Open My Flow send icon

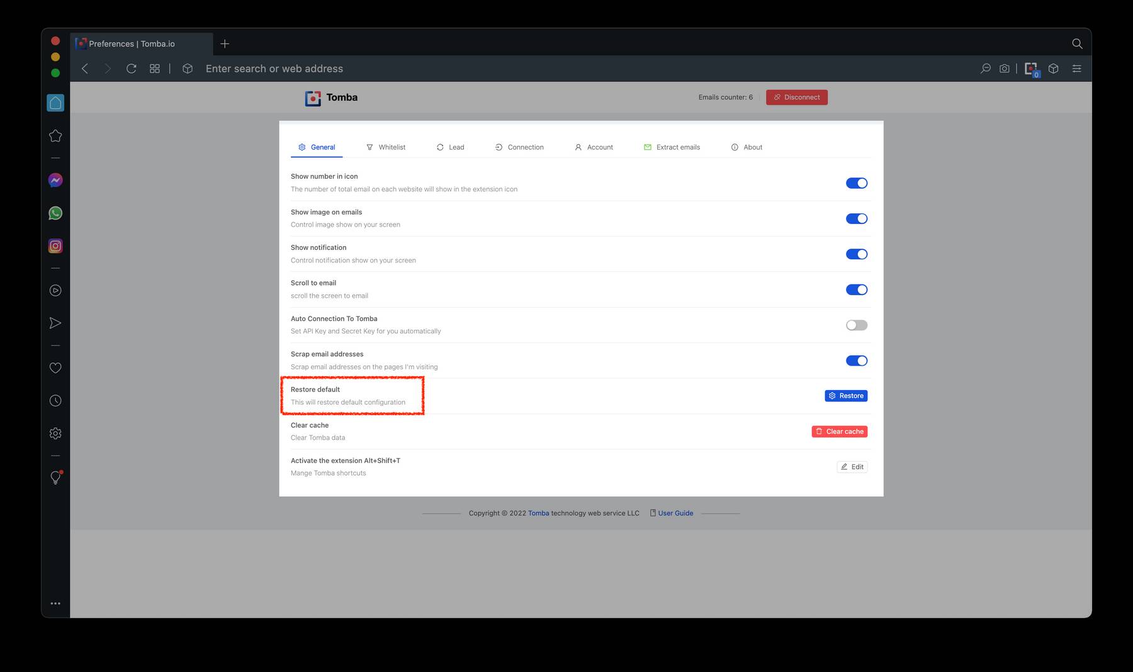pyautogui.click(x=55, y=323)
